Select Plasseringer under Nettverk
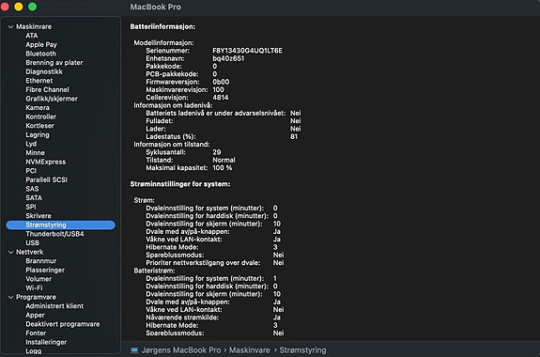540x357 pixels. (45, 271)
